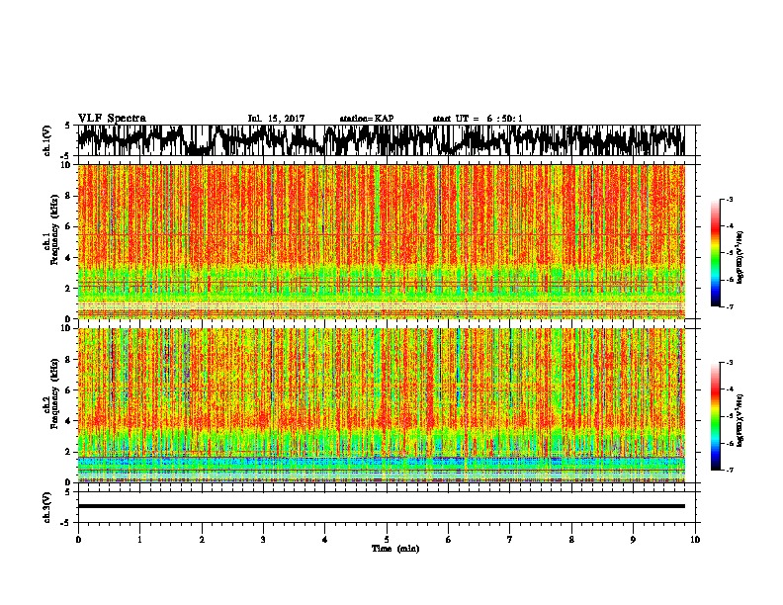Screen dimensions: 783x605
Task: Click the "Time (min)" x-axis label
Action: (x=395, y=549)
